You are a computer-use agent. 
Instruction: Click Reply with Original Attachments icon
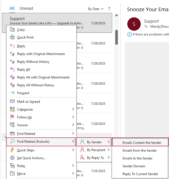coord(12,54)
